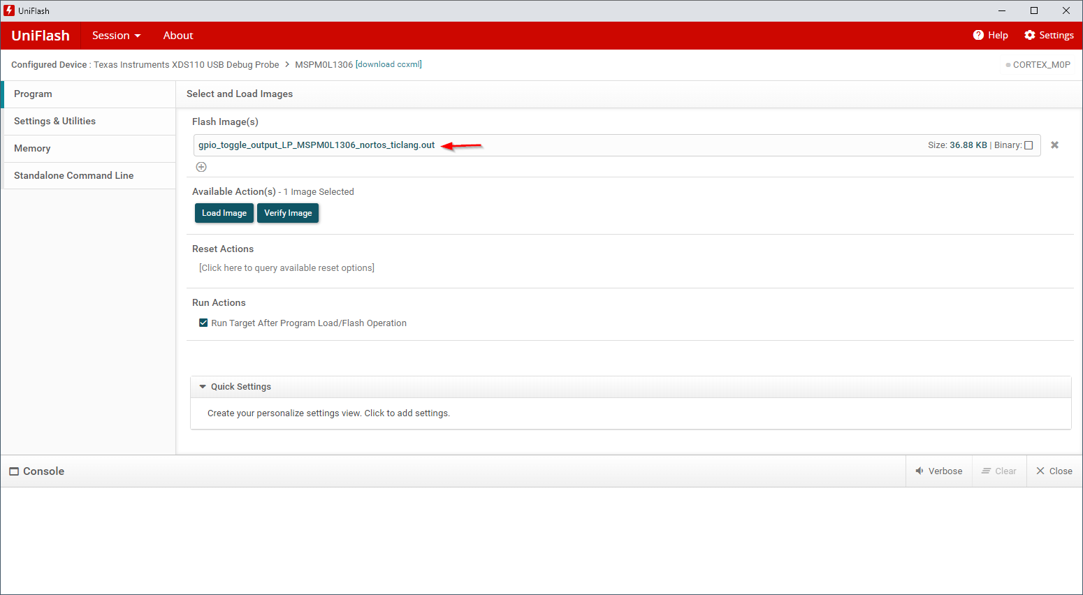Select the Program tab in the sidebar
The width and height of the screenshot is (1083, 595).
89,94
